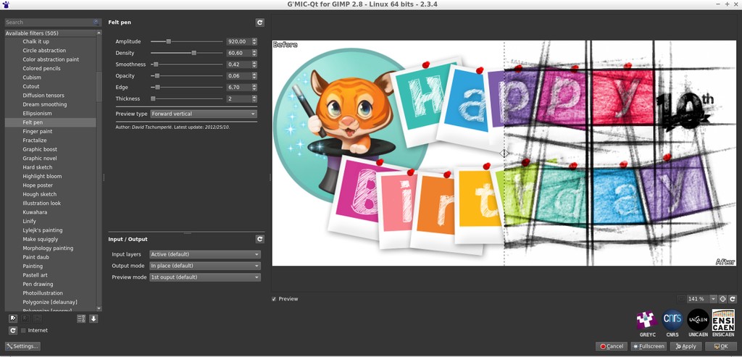This screenshot has height=357, width=742.
Task: Click the preview split handle diamond
Action: (x=504, y=154)
